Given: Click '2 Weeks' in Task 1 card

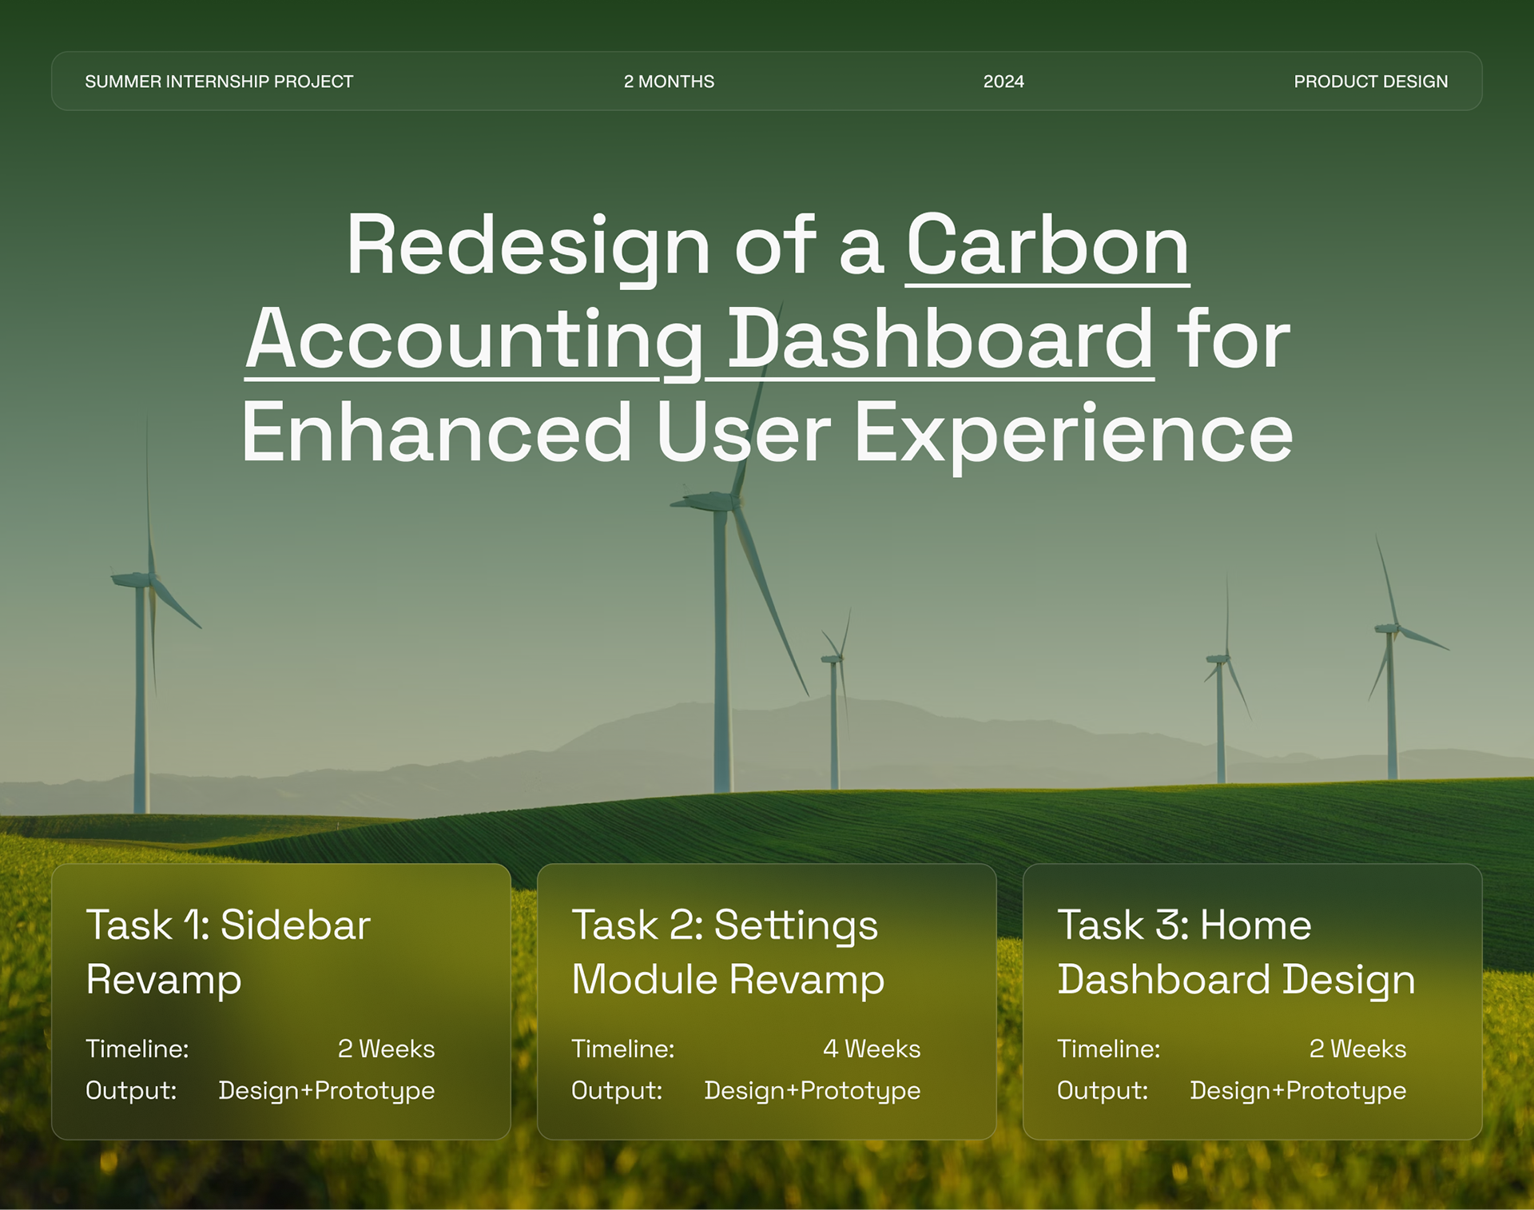Looking at the screenshot, I should [x=386, y=1049].
